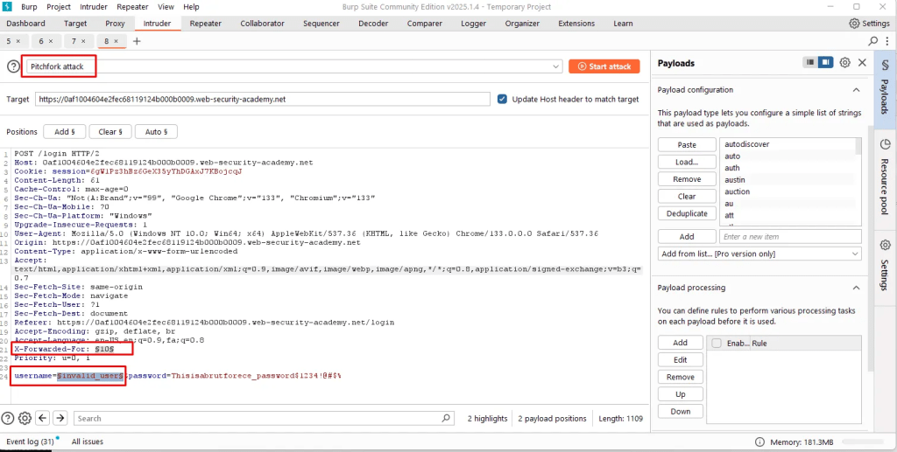
Task: Enable the payload processing rule checkbox
Action: pos(717,344)
